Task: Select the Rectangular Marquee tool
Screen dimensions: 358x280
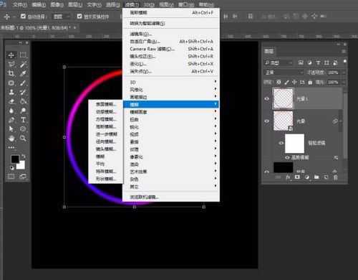Action: [x=23, y=55]
